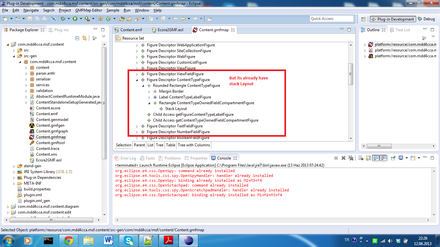Open the Run button dropdown arrow

pos(80,19)
